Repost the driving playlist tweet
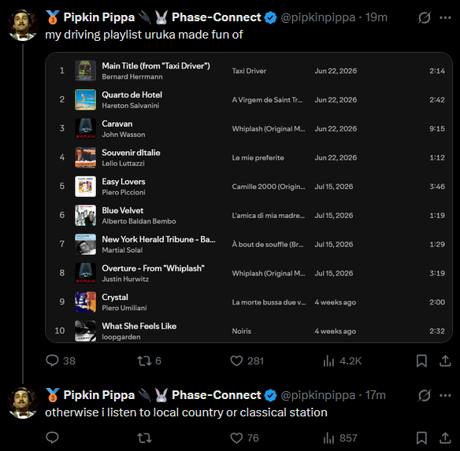Image resolution: width=460 pixels, height=451 pixels. coord(149,360)
